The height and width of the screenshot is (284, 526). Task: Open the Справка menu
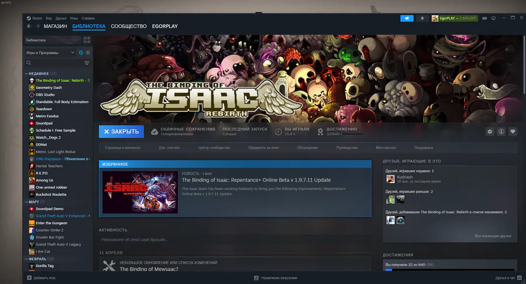(88, 19)
